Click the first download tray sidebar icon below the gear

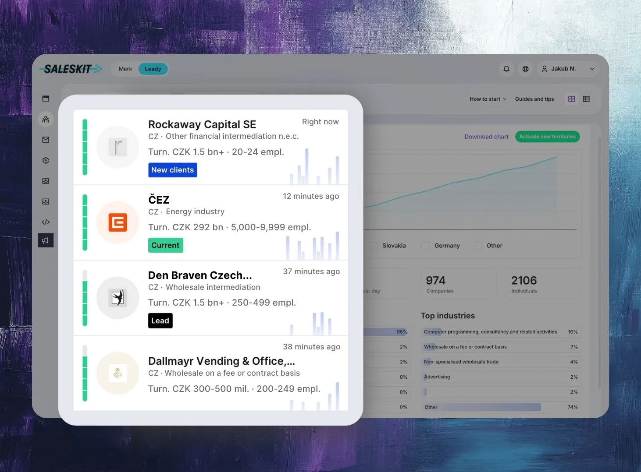(46, 181)
